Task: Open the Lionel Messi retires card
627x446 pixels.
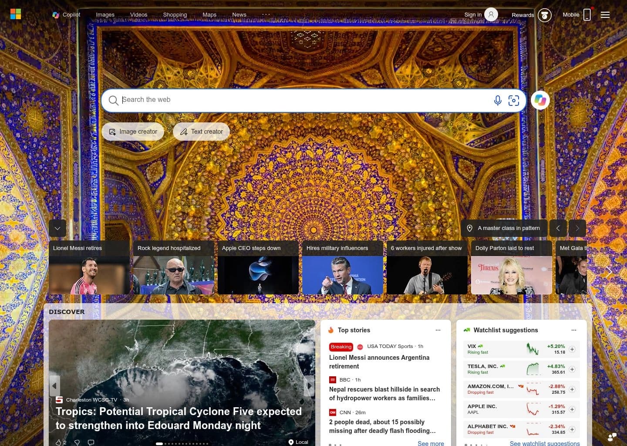Action: [x=89, y=267]
